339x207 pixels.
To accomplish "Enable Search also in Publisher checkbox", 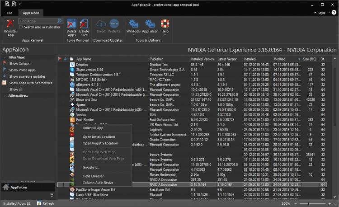I will (x=21, y=27).
